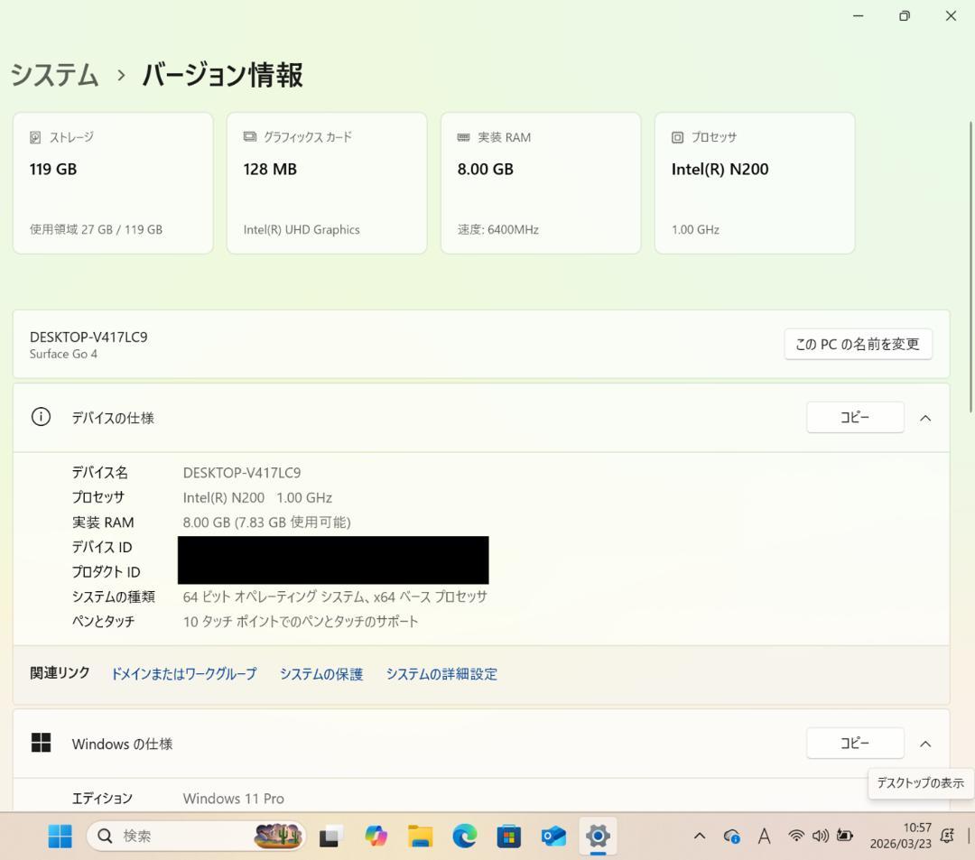Screen dimensions: 975x860
Task: Copy the デバイスの仕様 details
Action: [x=855, y=418]
